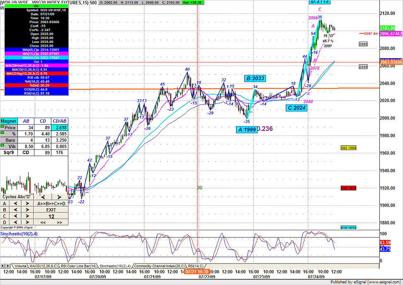Click left arrow beside point C
The width and height of the screenshot is (403, 285).
coord(16,216)
